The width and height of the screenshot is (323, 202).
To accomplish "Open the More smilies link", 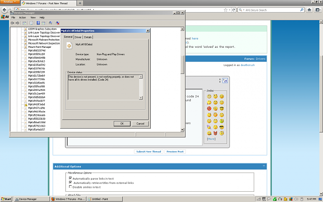I will pos(211,139).
